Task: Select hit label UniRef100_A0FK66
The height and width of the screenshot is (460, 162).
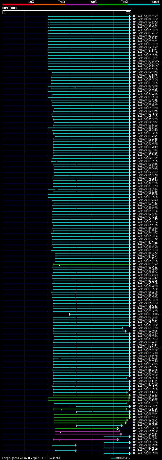Action: 145,100
